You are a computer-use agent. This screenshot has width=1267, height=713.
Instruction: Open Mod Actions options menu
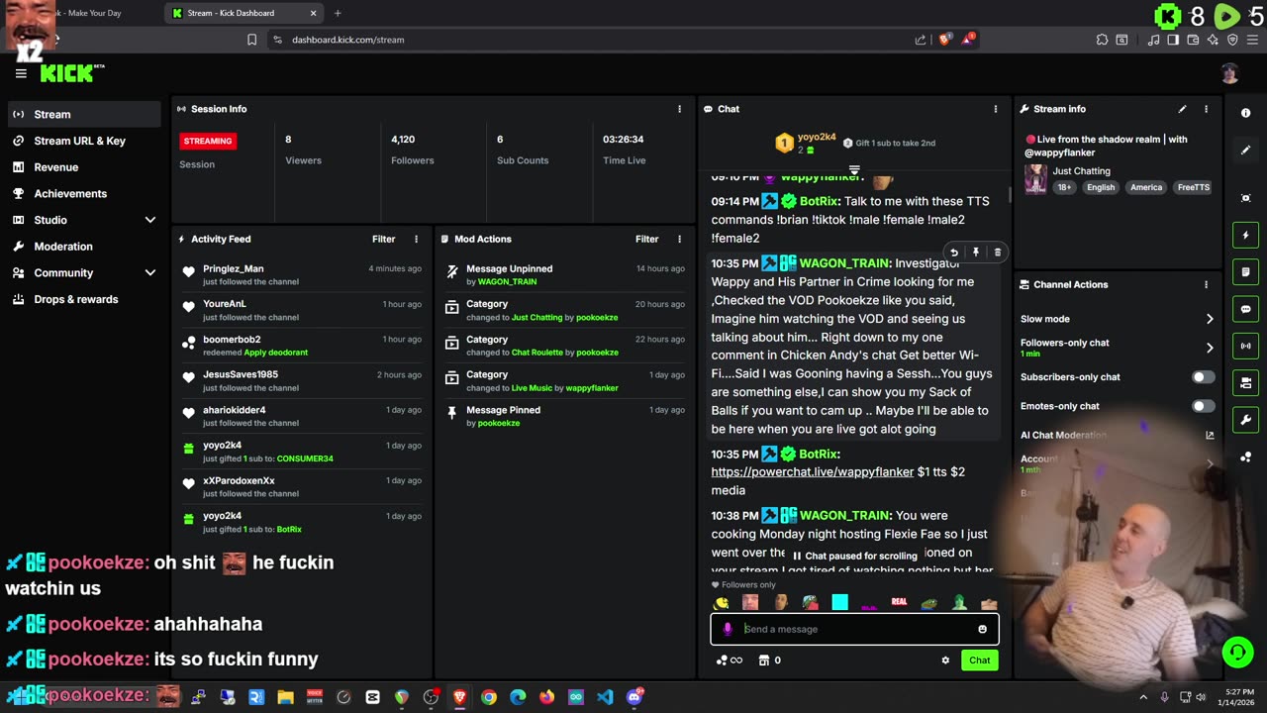pyautogui.click(x=679, y=239)
